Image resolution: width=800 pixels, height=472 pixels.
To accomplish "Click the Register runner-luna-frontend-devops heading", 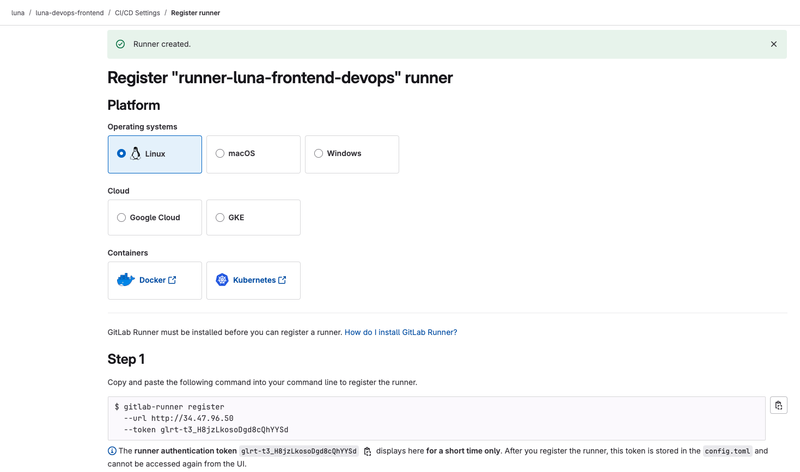I will [280, 78].
